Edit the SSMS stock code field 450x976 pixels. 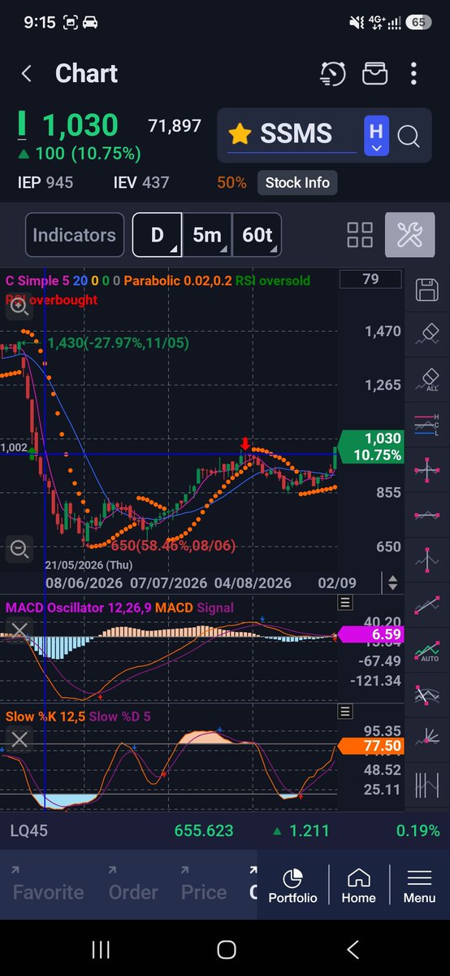(292, 135)
